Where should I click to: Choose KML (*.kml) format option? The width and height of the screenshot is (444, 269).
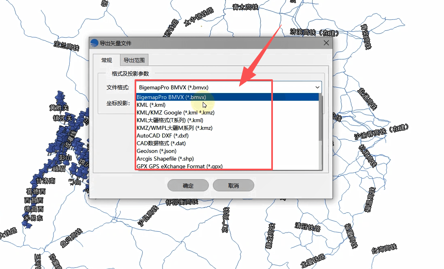coord(227,105)
